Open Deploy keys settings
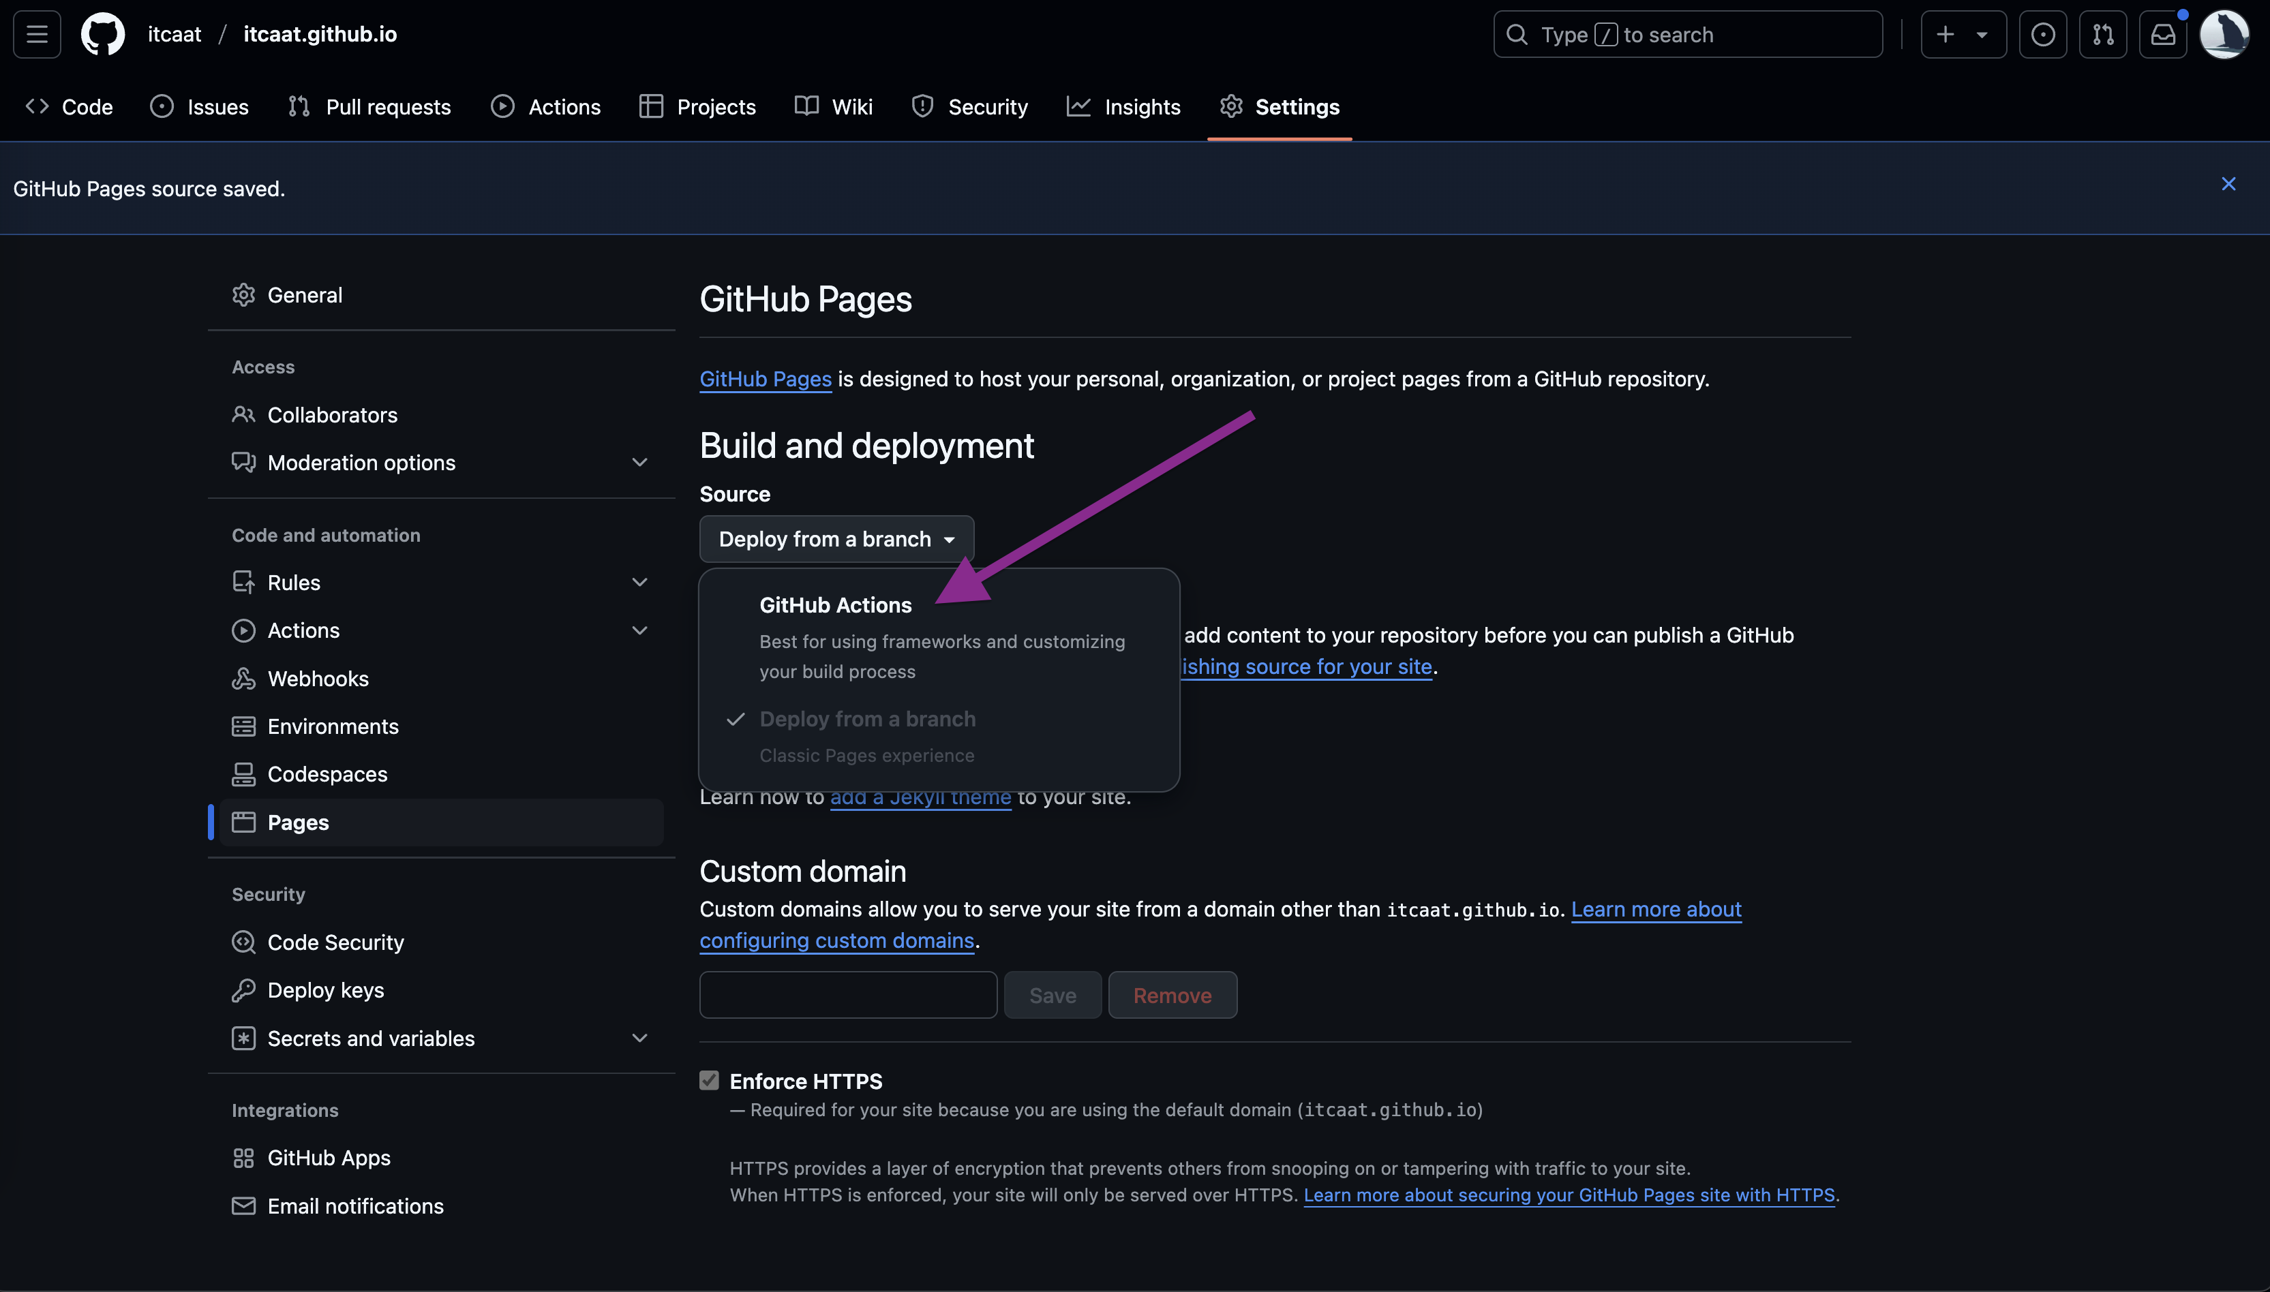Viewport: 2270px width, 1292px height. point(442,989)
